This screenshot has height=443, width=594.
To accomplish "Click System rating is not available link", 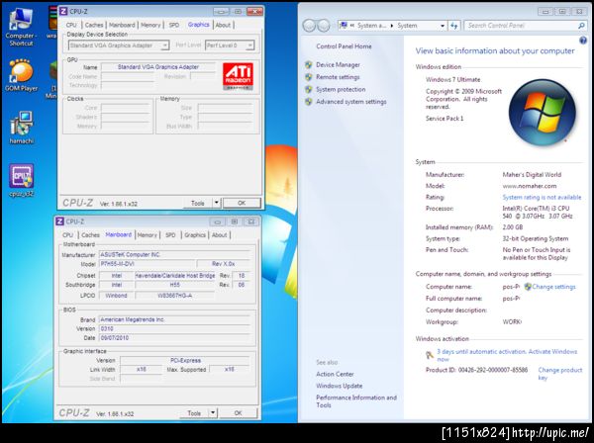I will pyautogui.click(x=542, y=197).
